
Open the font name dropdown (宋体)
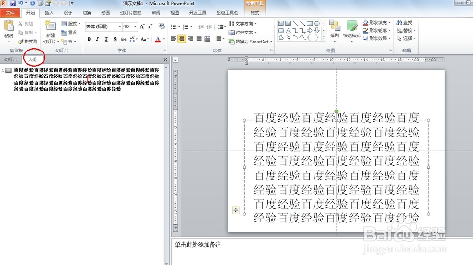[120, 26]
